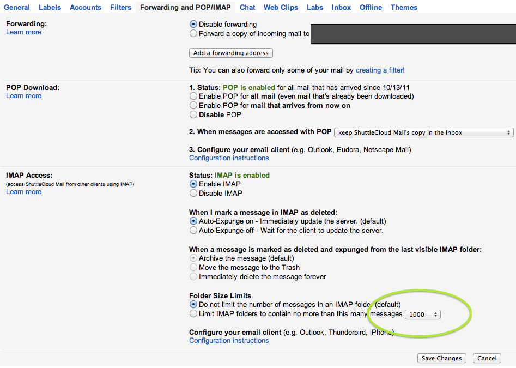Open the 1000 messages limit dropdown

[x=423, y=315]
